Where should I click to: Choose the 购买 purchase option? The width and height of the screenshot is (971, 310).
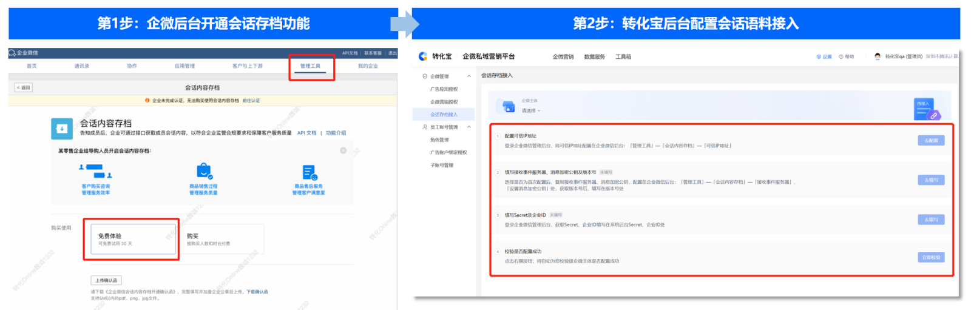click(222, 239)
